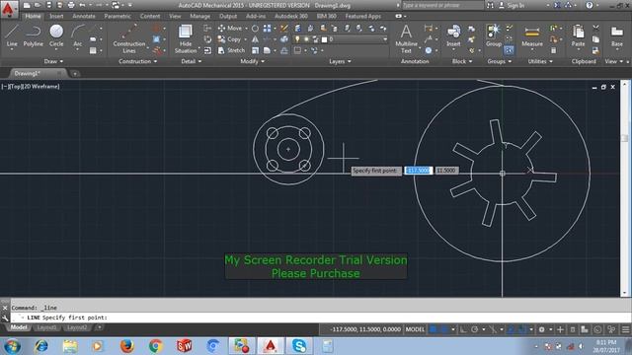Screen dimensions: 632x355
Task: Click the highlighted X coordinate dynamic input
Action: [x=419, y=171]
